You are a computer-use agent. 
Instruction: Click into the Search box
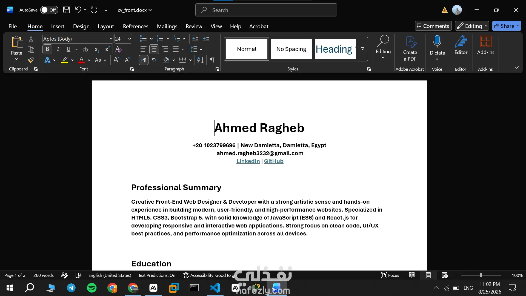[x=266, y=10]
